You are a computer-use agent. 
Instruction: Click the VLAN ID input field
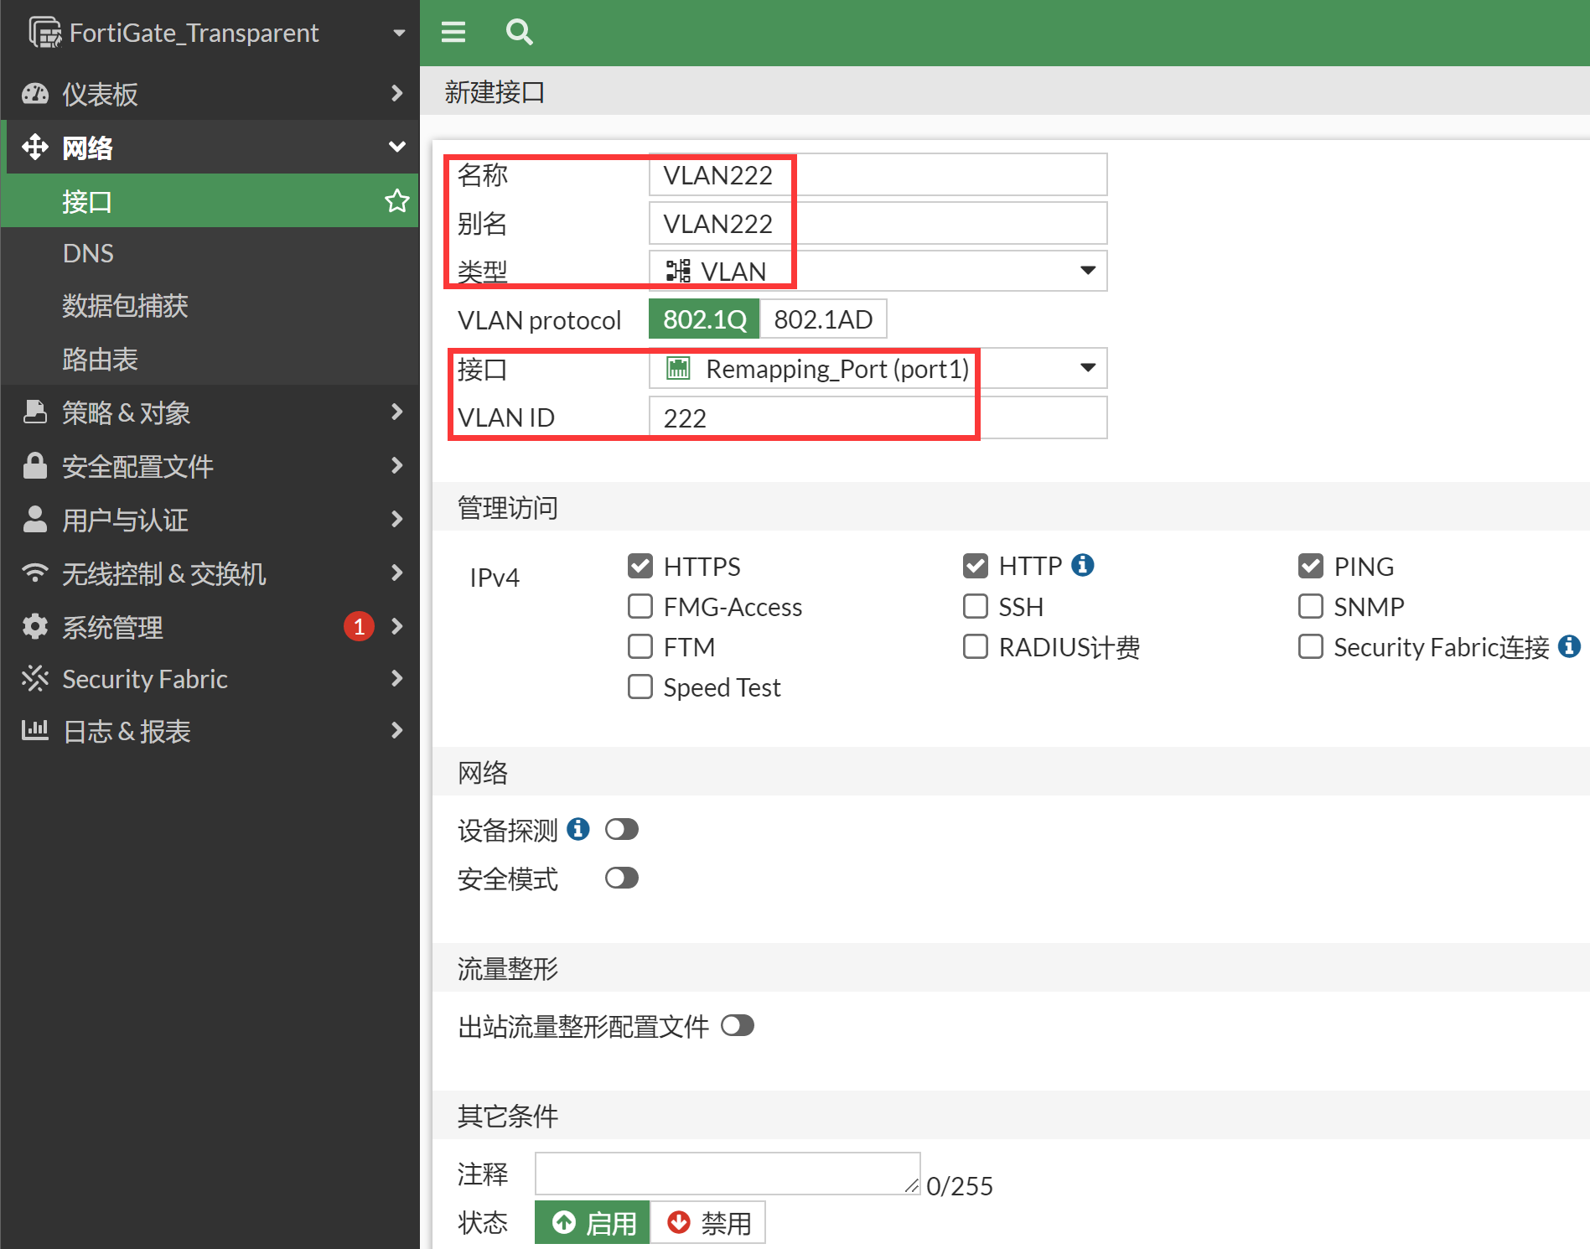[877, 417]
